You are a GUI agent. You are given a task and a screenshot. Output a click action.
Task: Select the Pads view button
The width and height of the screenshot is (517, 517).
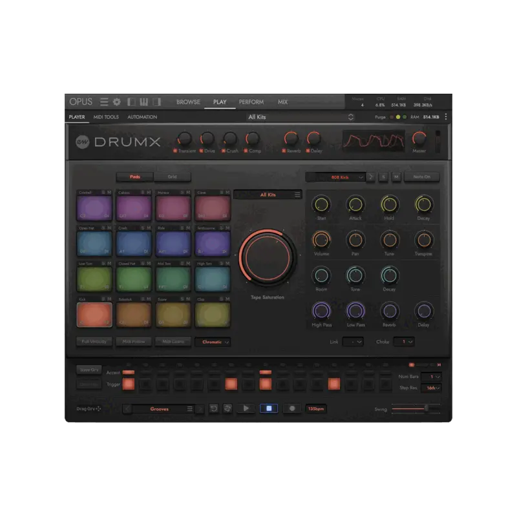[135, 176]
